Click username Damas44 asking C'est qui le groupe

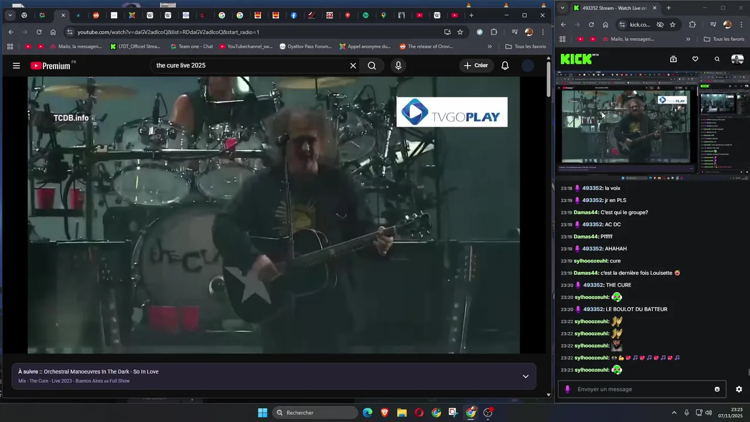pyautogui.click(x=586, y=212)
